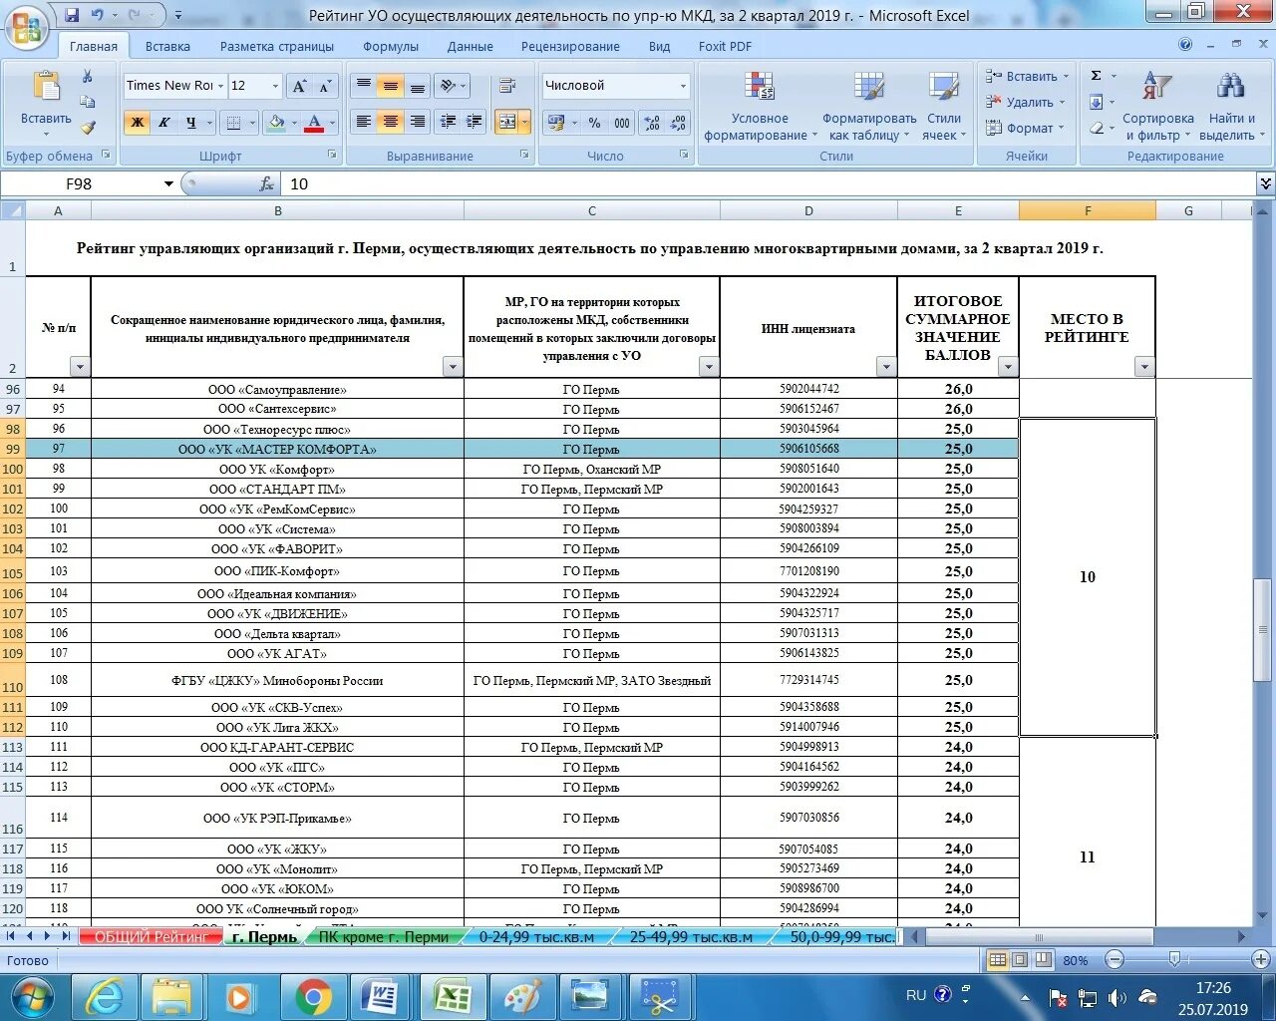Decrease the decimal places
Screen dimensions: 1276x1021
(679, 123)
